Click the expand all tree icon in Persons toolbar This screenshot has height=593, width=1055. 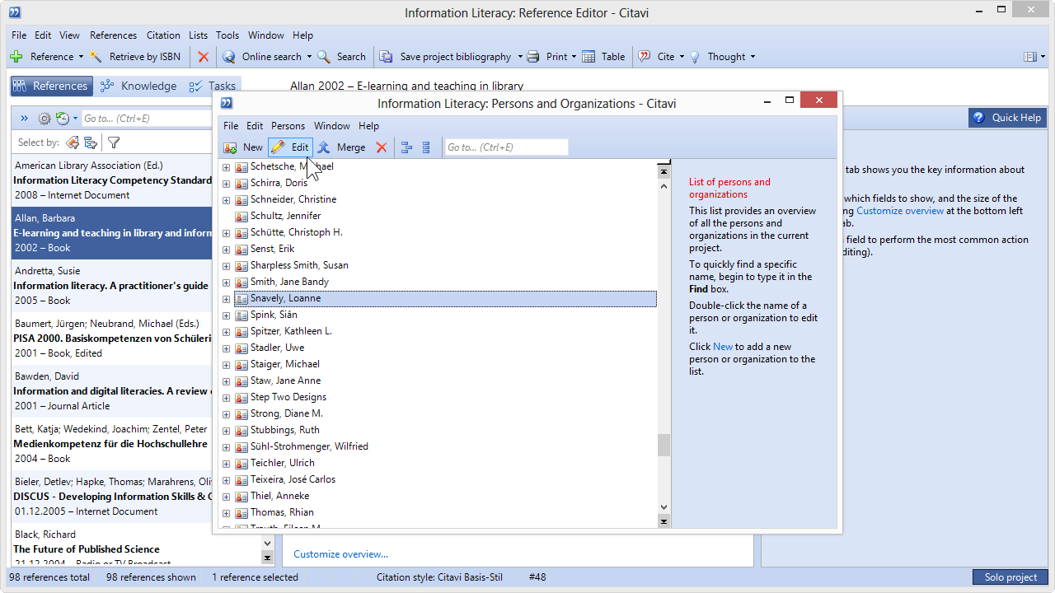(x=406, y=147)
